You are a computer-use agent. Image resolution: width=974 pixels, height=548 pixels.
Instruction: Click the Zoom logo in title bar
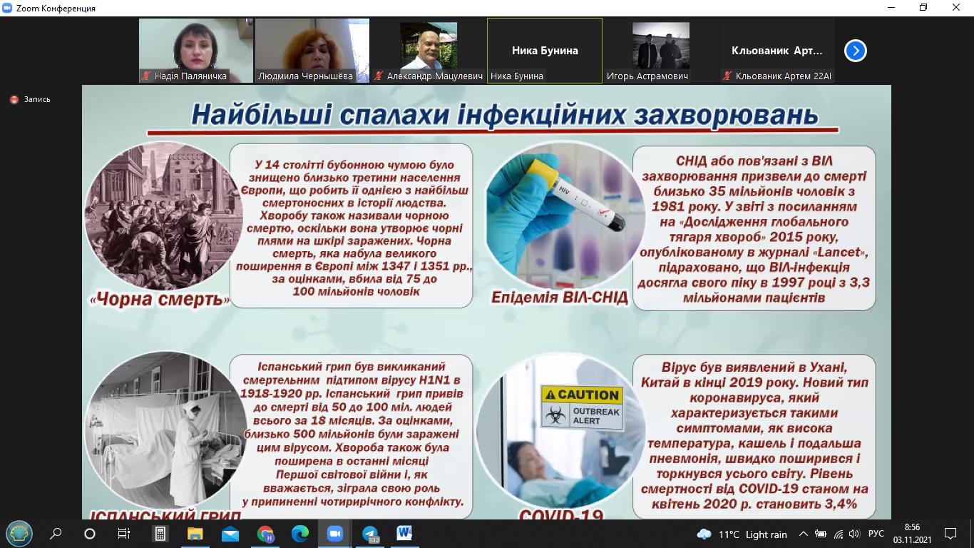(x=8, y=8)
